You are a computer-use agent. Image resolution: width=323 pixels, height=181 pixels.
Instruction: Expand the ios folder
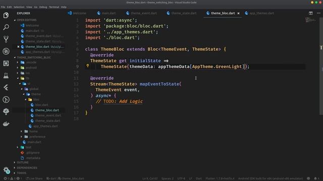click(x=28, y=73)
